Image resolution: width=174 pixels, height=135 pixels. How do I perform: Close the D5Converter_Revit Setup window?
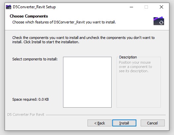click(x=161, y=7)
